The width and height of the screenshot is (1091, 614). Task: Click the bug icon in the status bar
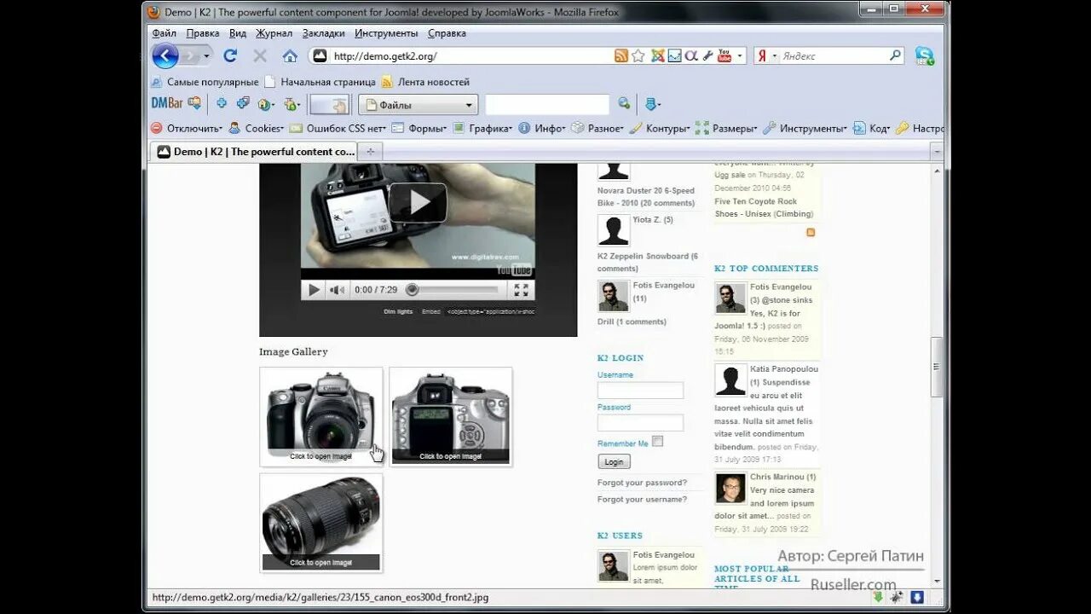pyautogui.click(x=897, y=597)
